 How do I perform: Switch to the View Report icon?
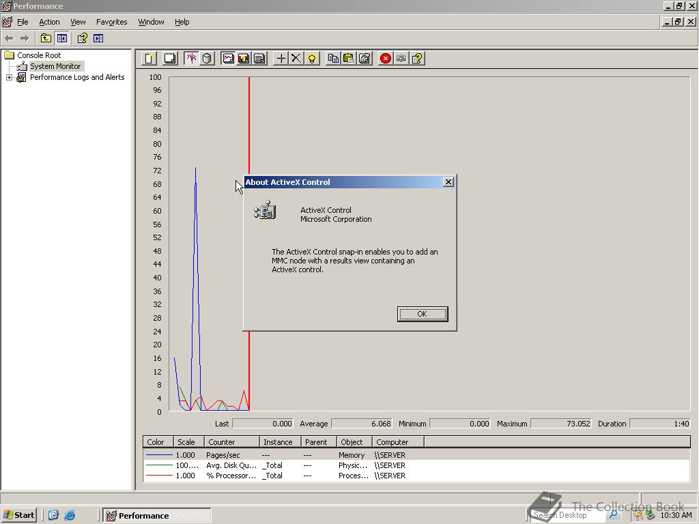coord(259,59)
